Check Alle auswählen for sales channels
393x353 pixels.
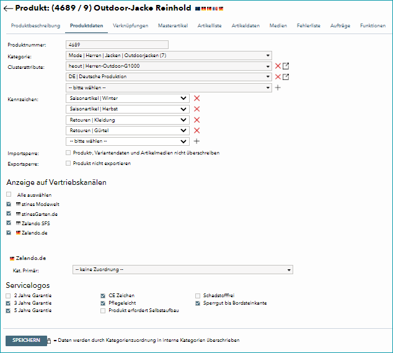click(x=9, y=194)
